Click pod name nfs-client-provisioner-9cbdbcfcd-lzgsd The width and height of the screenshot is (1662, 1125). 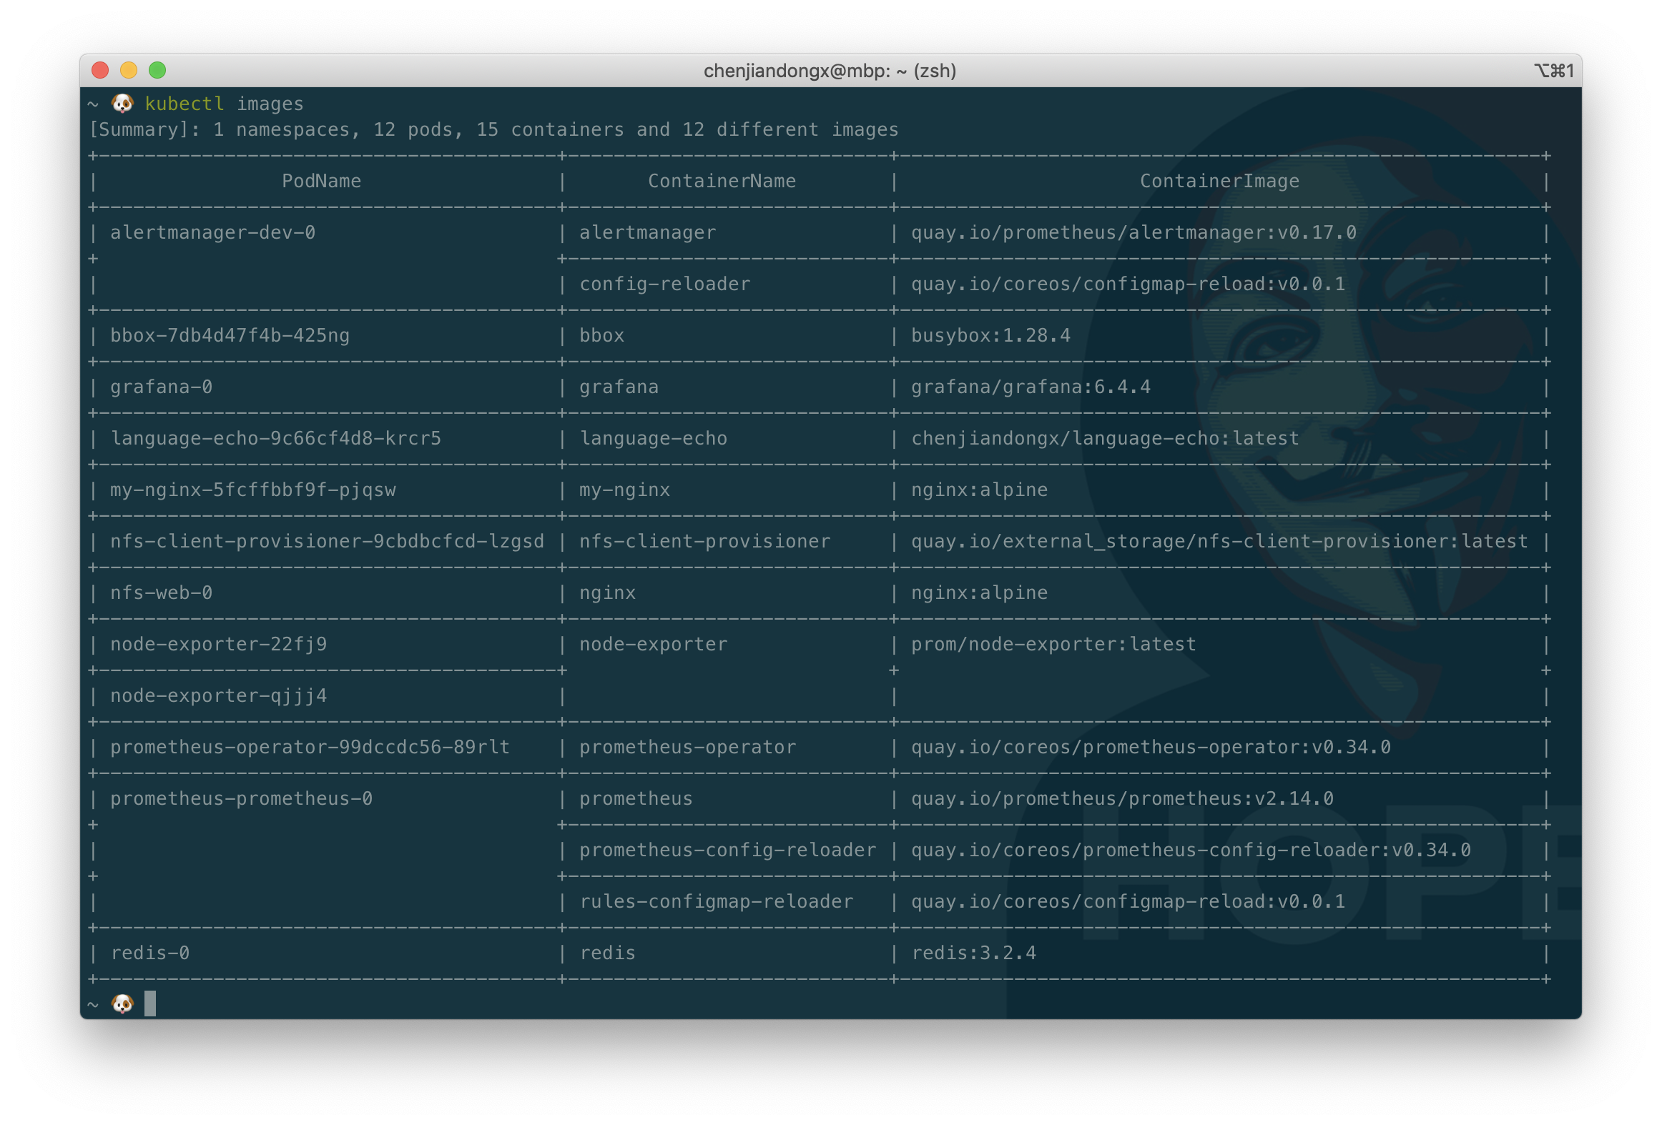[x=328, y=542]
